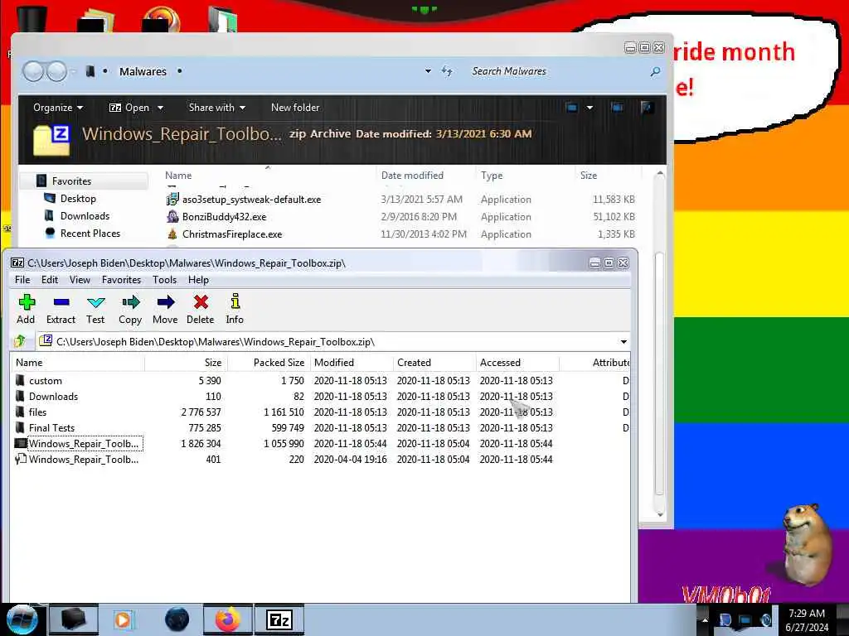849x636 pixels.
Task: Open the 7-Zip address path dropdown
Action: (623, 342)
